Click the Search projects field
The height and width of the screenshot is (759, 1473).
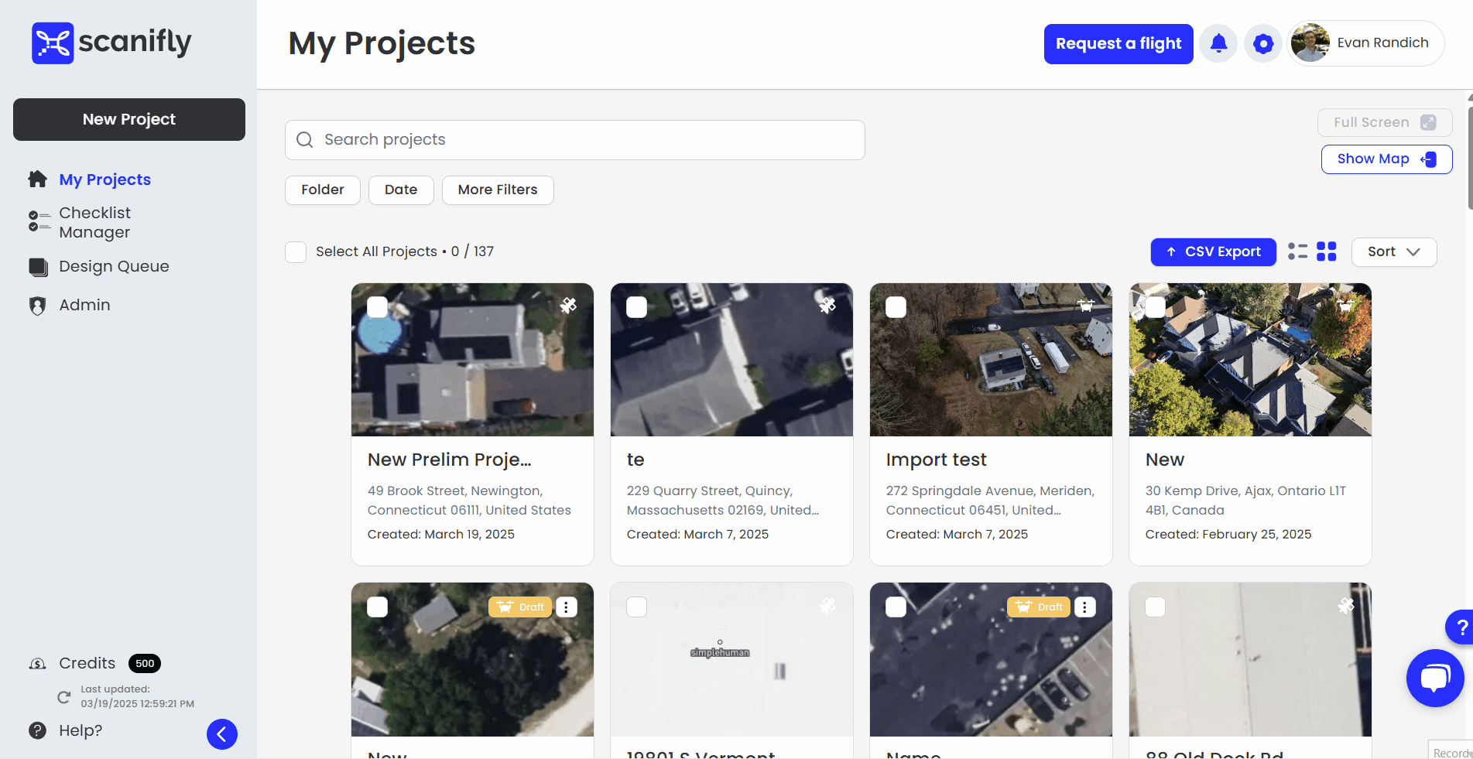[x=574, y=140]
